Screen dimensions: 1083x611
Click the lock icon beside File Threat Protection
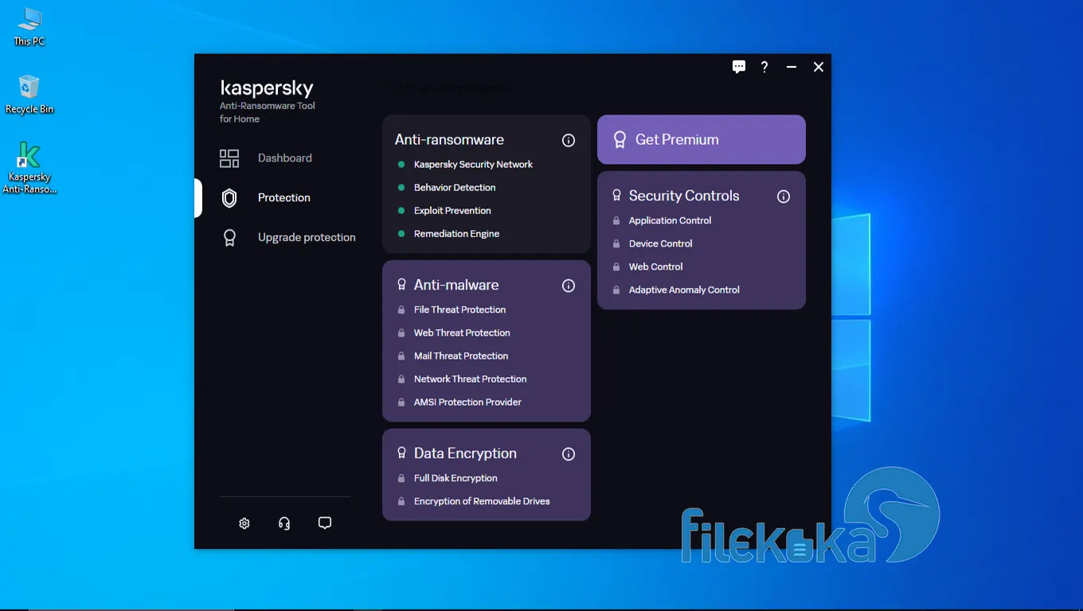coord(401,310)
